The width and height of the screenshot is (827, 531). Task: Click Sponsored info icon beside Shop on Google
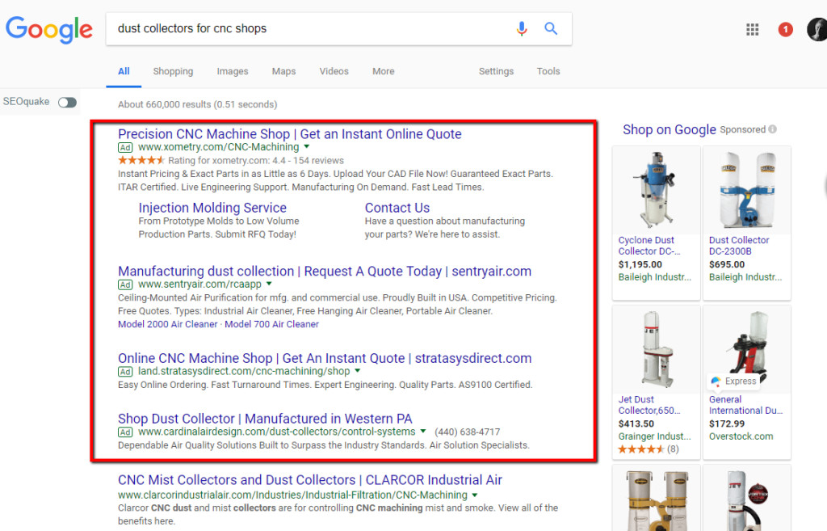(x=772, y=129)
